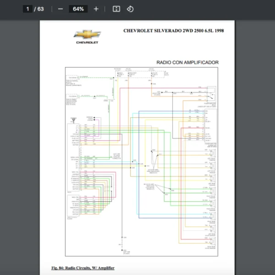Click the total page count 63
This screenshot has width=275, height=275.
tap(41, 9)
